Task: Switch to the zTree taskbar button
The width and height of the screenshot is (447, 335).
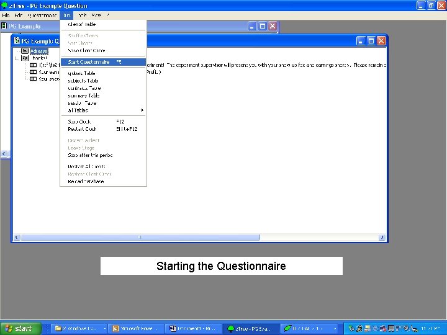Action: 251,328
